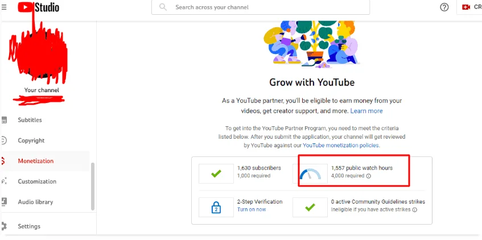Click the Audio library icon
This screenshot has width=482, height=240.
pyautogui.click(x=4, y=202)
